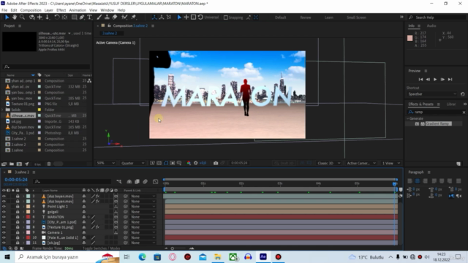468x263 pixels.
Task: Open the Composition menu
Action: pyautogui.click(x=31, y=10)
